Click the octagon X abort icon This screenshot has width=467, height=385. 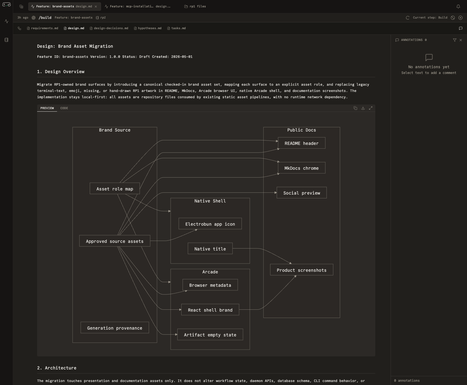(460, 18)
